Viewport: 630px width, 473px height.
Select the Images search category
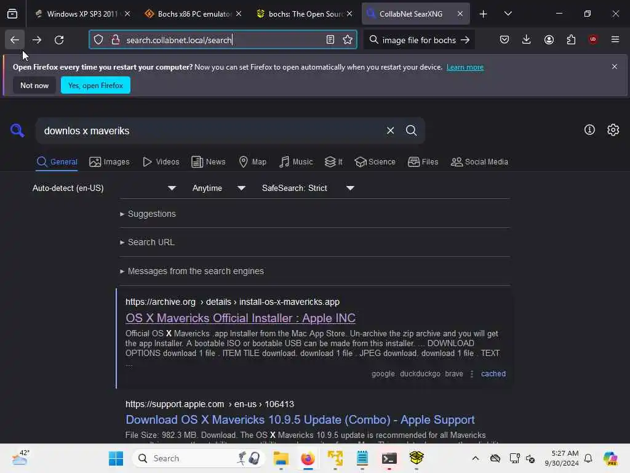point(110,162)
